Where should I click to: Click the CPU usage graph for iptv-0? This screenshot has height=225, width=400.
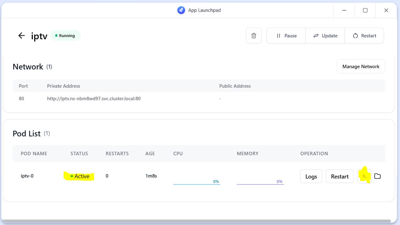tap(196, 182)
